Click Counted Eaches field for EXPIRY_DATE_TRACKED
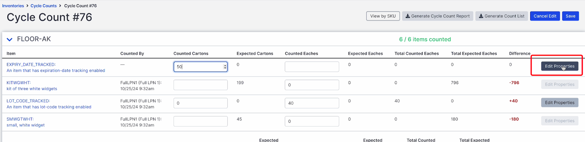Image resolution: width=585 pixels, height=142 pixels. click(x=312, y=67)
